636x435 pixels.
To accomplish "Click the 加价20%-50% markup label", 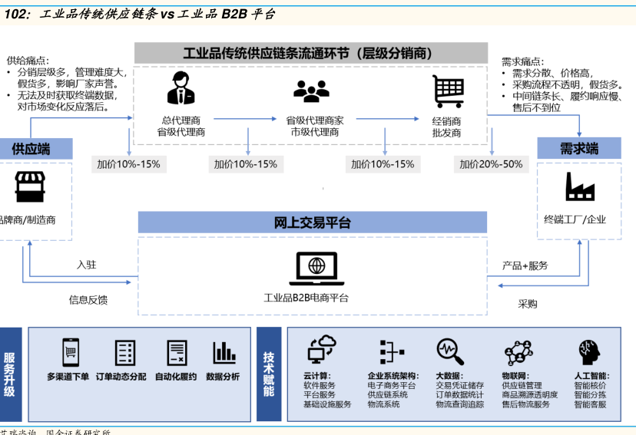I will coord(491,163).
